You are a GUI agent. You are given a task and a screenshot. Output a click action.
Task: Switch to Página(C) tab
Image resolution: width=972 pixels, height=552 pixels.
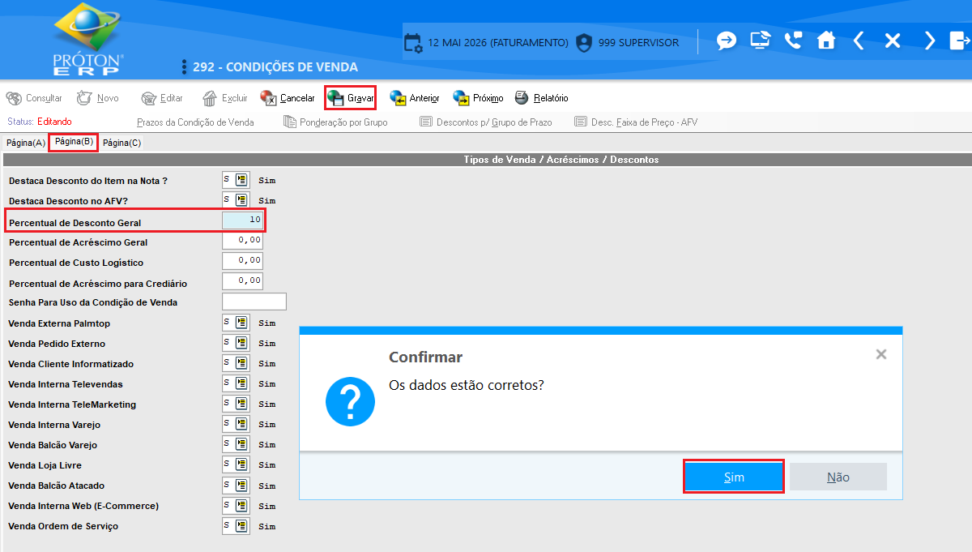(x=122, y=143)
